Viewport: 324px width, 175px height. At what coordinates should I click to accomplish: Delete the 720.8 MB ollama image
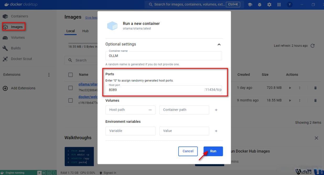click(x=315, y=88)
